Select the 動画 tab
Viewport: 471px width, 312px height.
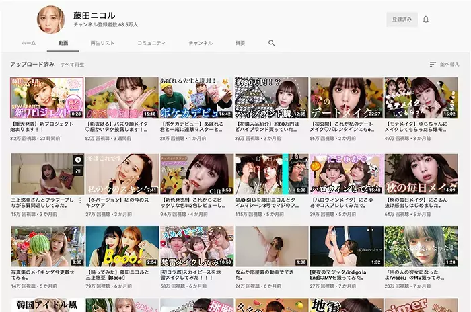tap(63, 43)
